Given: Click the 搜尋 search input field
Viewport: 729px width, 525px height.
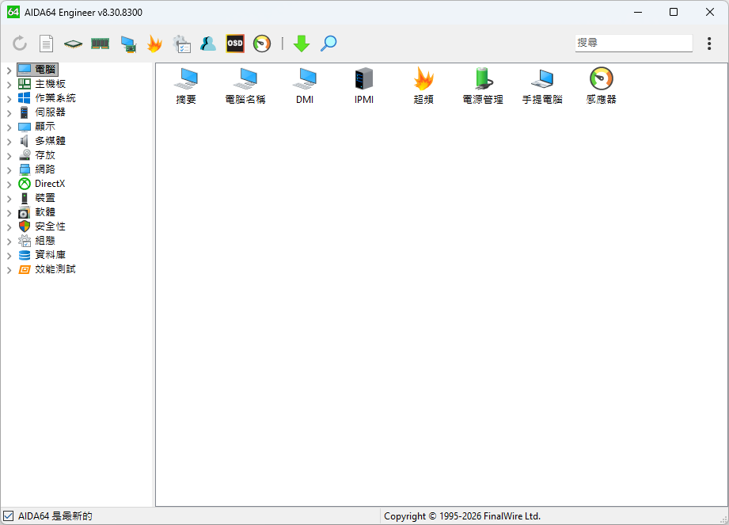Looking at the screenshot, I should [x=633, y=43].
